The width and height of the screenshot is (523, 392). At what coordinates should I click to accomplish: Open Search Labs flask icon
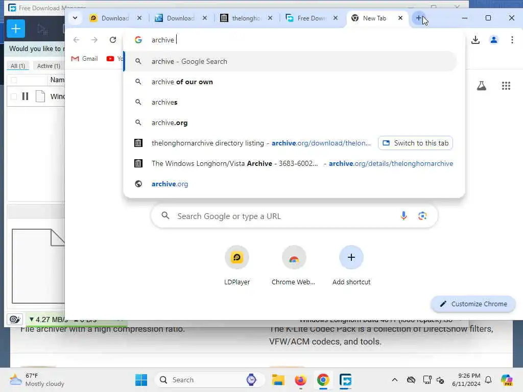pos(481,86)
